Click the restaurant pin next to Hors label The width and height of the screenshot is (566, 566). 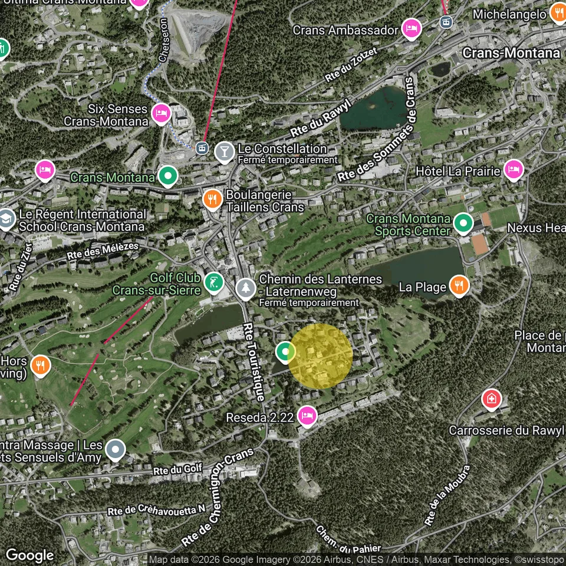coord(41,366)
